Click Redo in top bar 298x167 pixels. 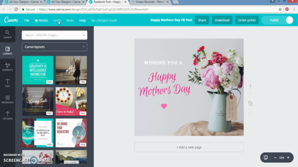(70, 20)
